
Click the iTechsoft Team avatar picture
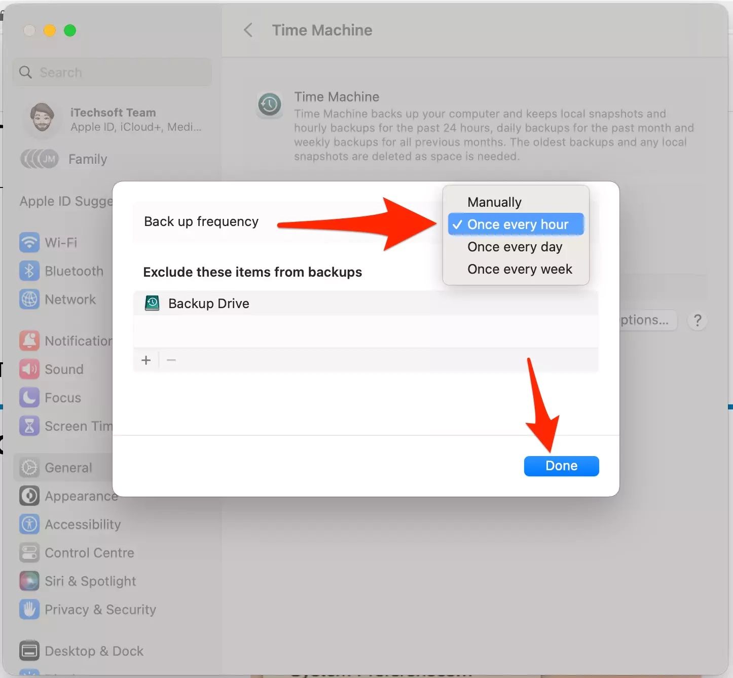coord(42,119)
